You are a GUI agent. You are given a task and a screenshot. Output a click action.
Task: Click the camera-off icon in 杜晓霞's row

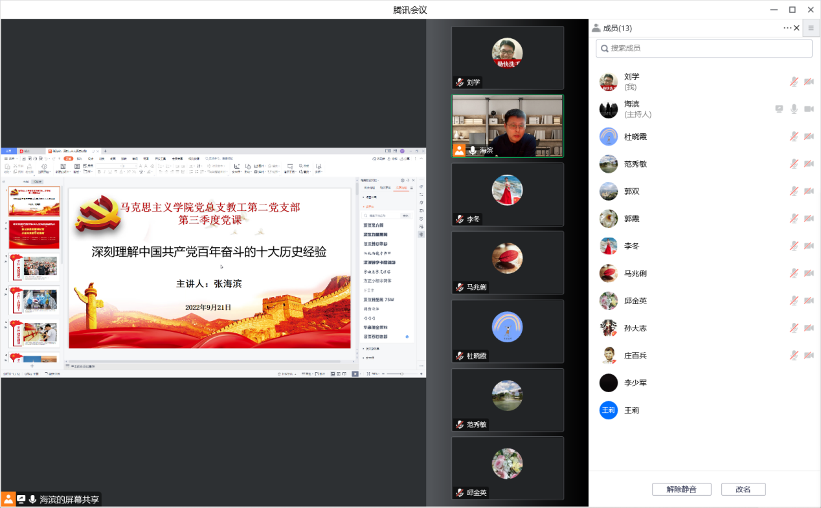809,137
